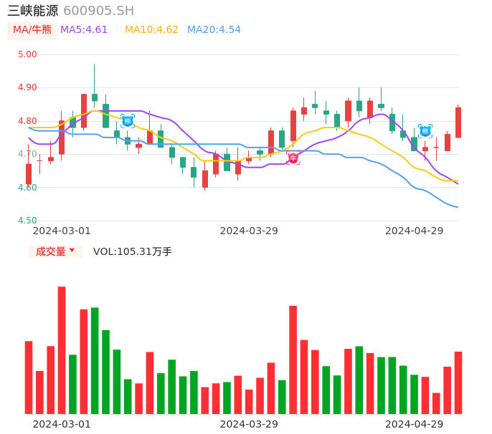492x434 pixels.
Task: Click the 2024-03-29 date label on price chart
Action: coord(249,231)
